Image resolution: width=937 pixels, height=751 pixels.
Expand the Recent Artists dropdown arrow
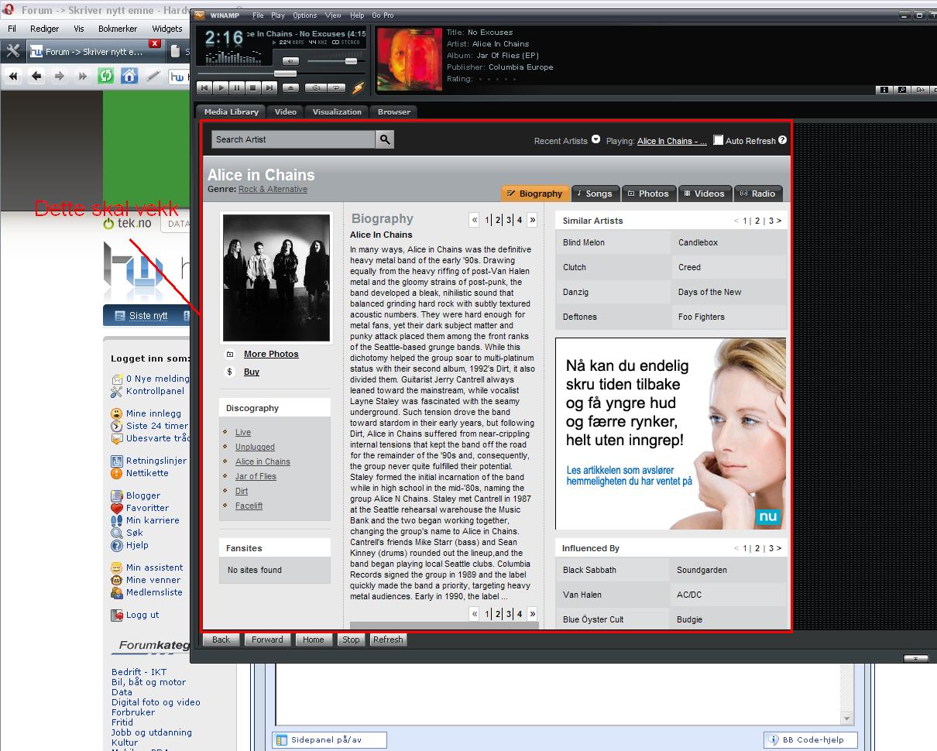coord(595,139)
